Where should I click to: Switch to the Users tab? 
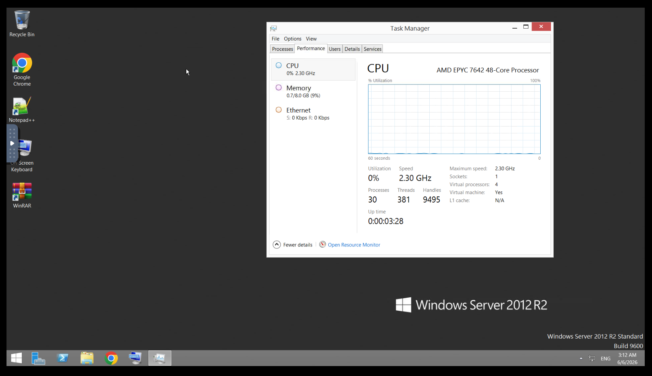[335, 49]
